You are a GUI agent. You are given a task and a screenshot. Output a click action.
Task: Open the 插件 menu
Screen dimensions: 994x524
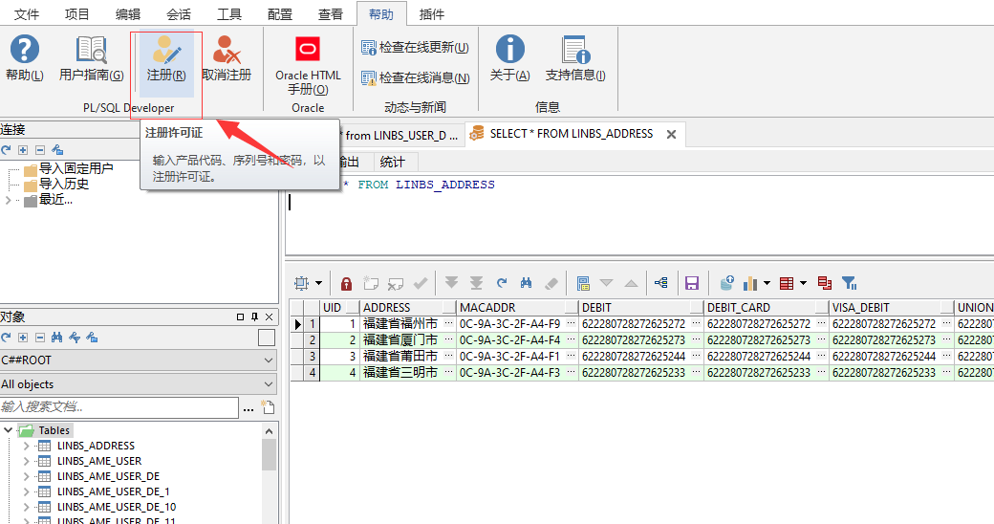[x=432, y=14]
